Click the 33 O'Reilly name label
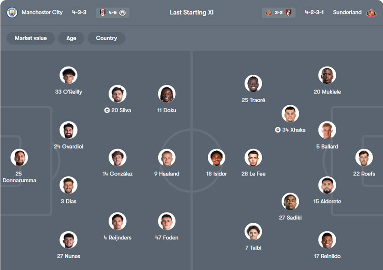 click(x=68, y=92)
